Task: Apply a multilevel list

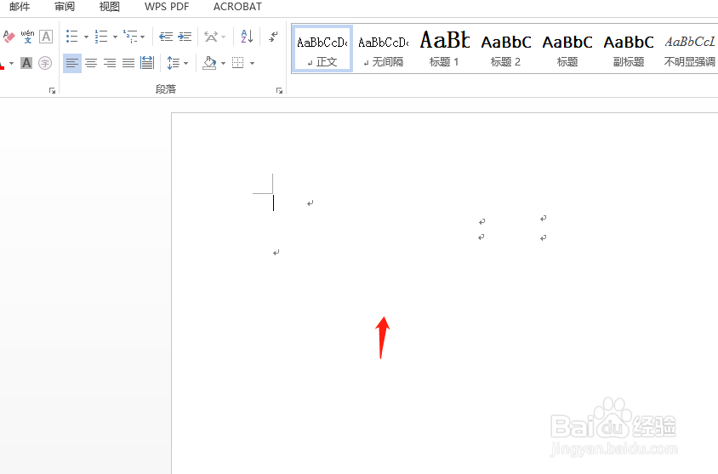Action: [130, 37]
